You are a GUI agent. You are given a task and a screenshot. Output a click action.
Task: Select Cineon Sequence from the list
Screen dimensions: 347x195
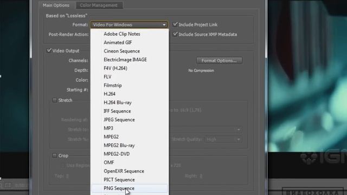tap(130, 51)
